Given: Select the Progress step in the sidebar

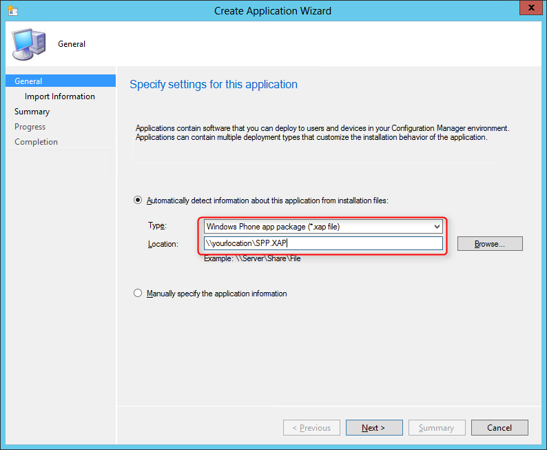Looking at the screenshot, I should [x=30, y=127].
